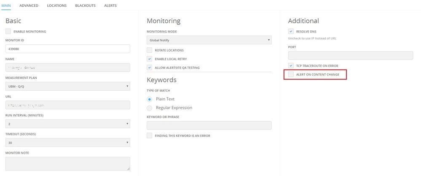The height and width of the screenshot is (176, 421).
Task: Click into the Monitor Note text area
Action: [67, 164]
